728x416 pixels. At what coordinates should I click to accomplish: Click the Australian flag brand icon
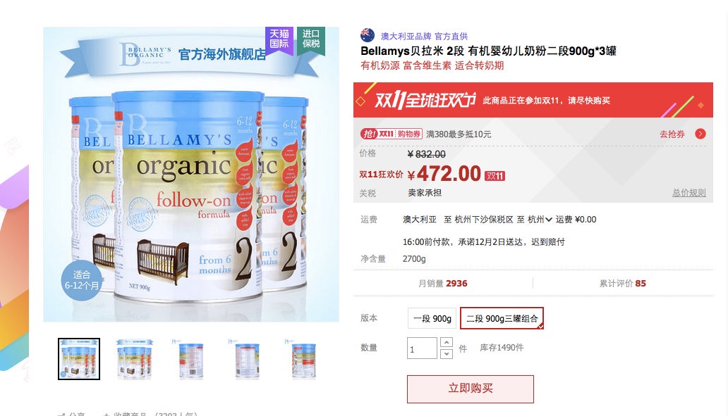tap(368, 35)
